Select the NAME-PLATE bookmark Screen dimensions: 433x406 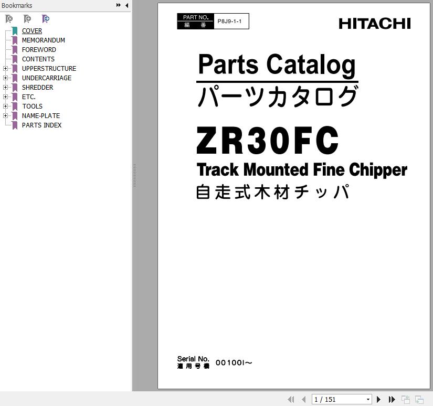41,115
